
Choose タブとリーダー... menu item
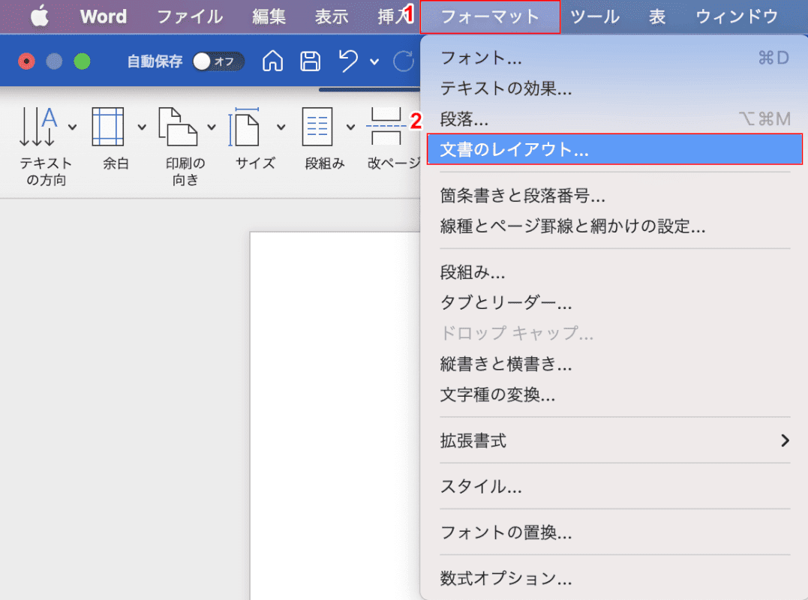614,303
